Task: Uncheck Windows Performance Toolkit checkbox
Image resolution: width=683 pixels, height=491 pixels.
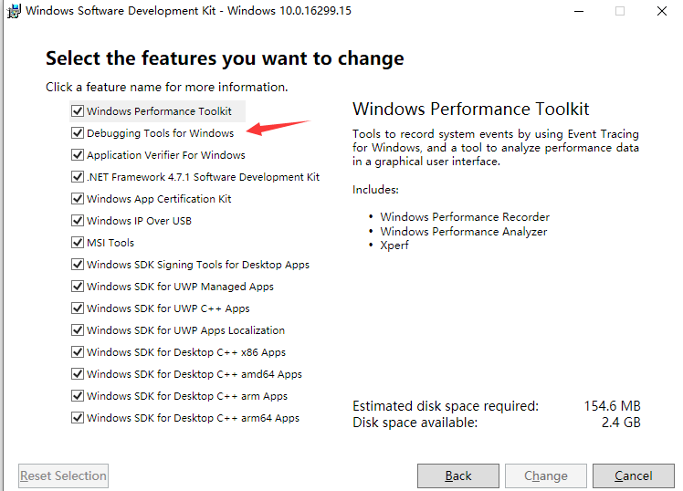Action: pyautogui.click(x=78, y=111)
